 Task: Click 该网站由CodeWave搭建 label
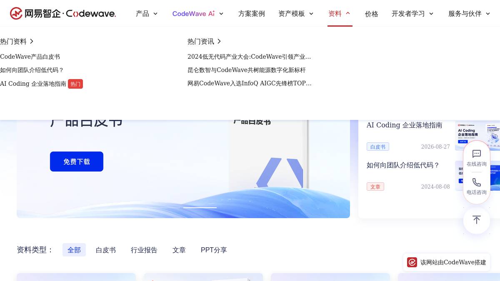(453, 262)
